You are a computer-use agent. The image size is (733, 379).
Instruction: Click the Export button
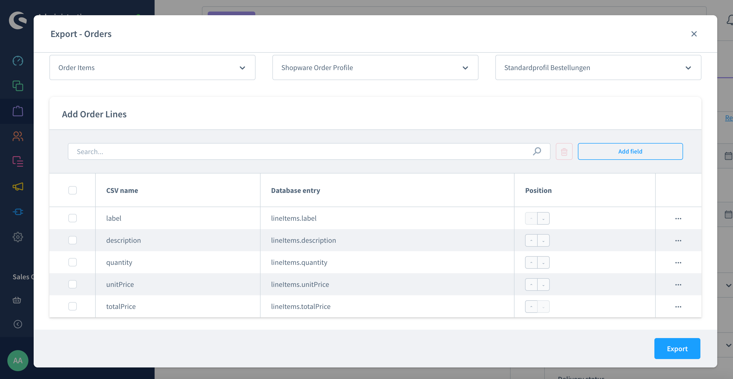pos(677,348)
